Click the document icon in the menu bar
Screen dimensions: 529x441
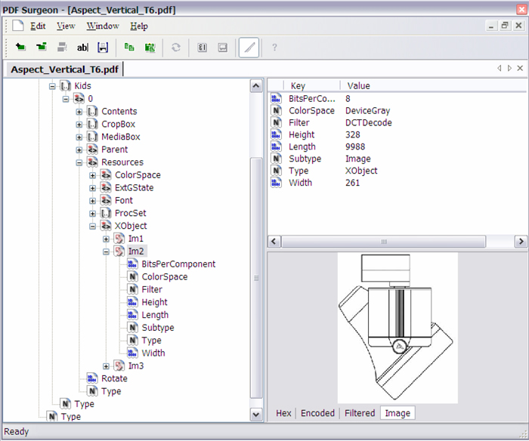coord(17,26)
